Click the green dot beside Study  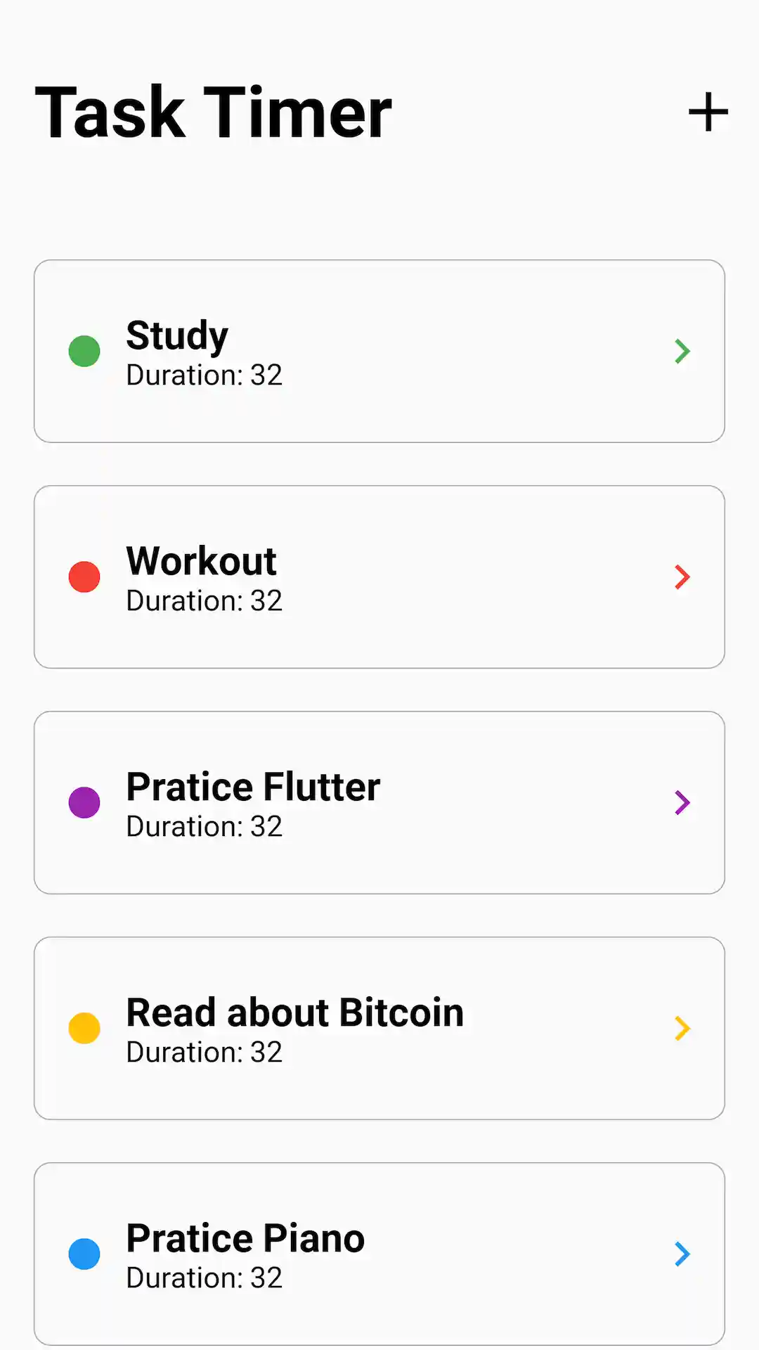(84, 351)
